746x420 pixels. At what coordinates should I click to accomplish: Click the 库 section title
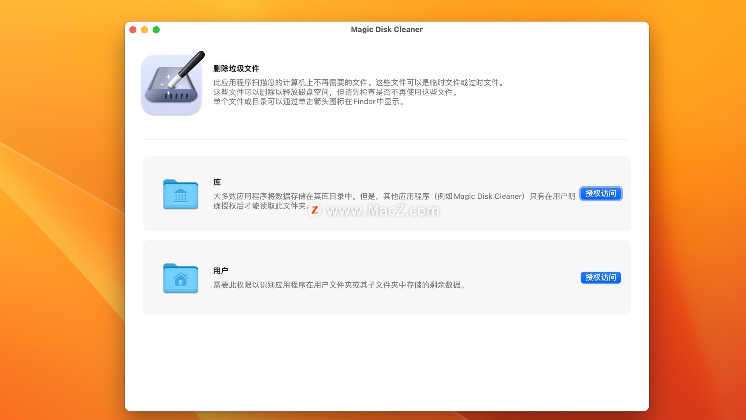coord(217,182)
